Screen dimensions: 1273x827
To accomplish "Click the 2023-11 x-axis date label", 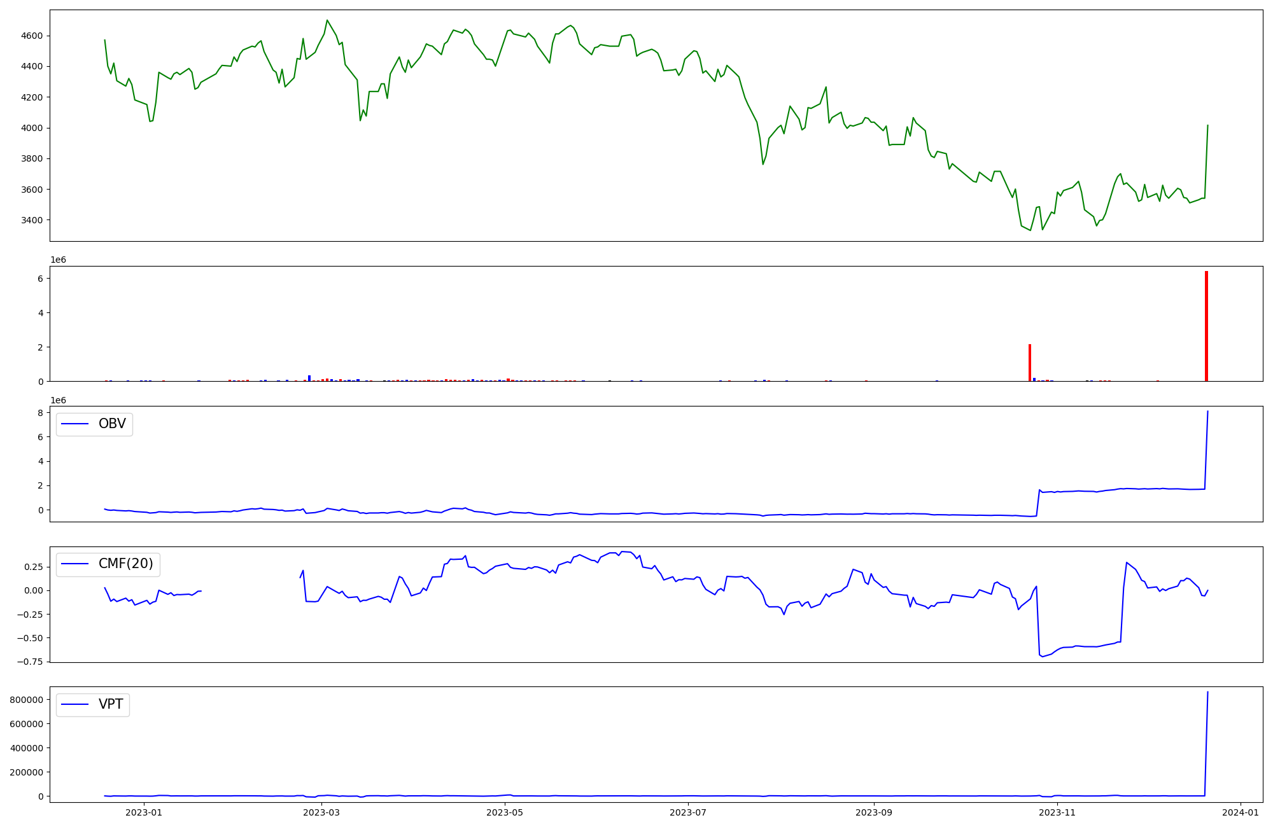I will pos(1057,812).
